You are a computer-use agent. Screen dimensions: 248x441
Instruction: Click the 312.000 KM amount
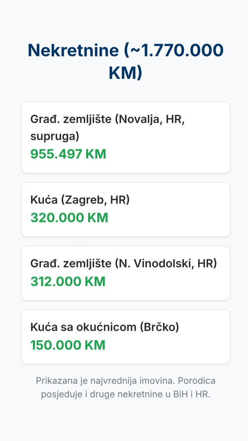click(68, 282)
